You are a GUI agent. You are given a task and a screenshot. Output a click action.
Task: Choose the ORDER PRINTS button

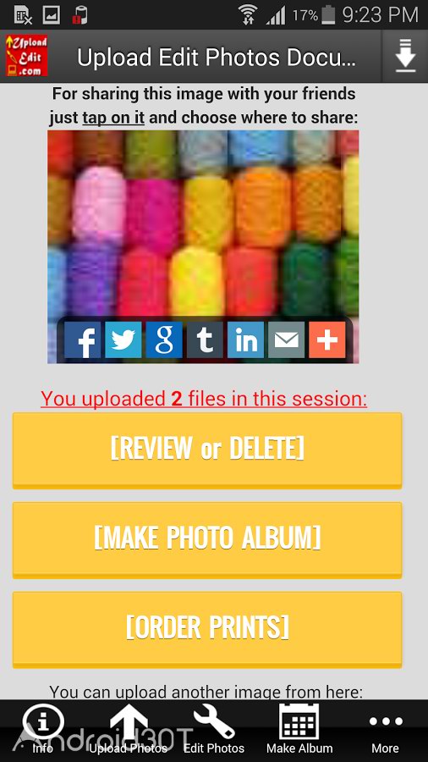207,629
